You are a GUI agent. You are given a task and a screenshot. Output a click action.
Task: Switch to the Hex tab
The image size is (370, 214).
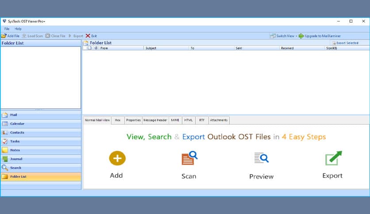118,120
